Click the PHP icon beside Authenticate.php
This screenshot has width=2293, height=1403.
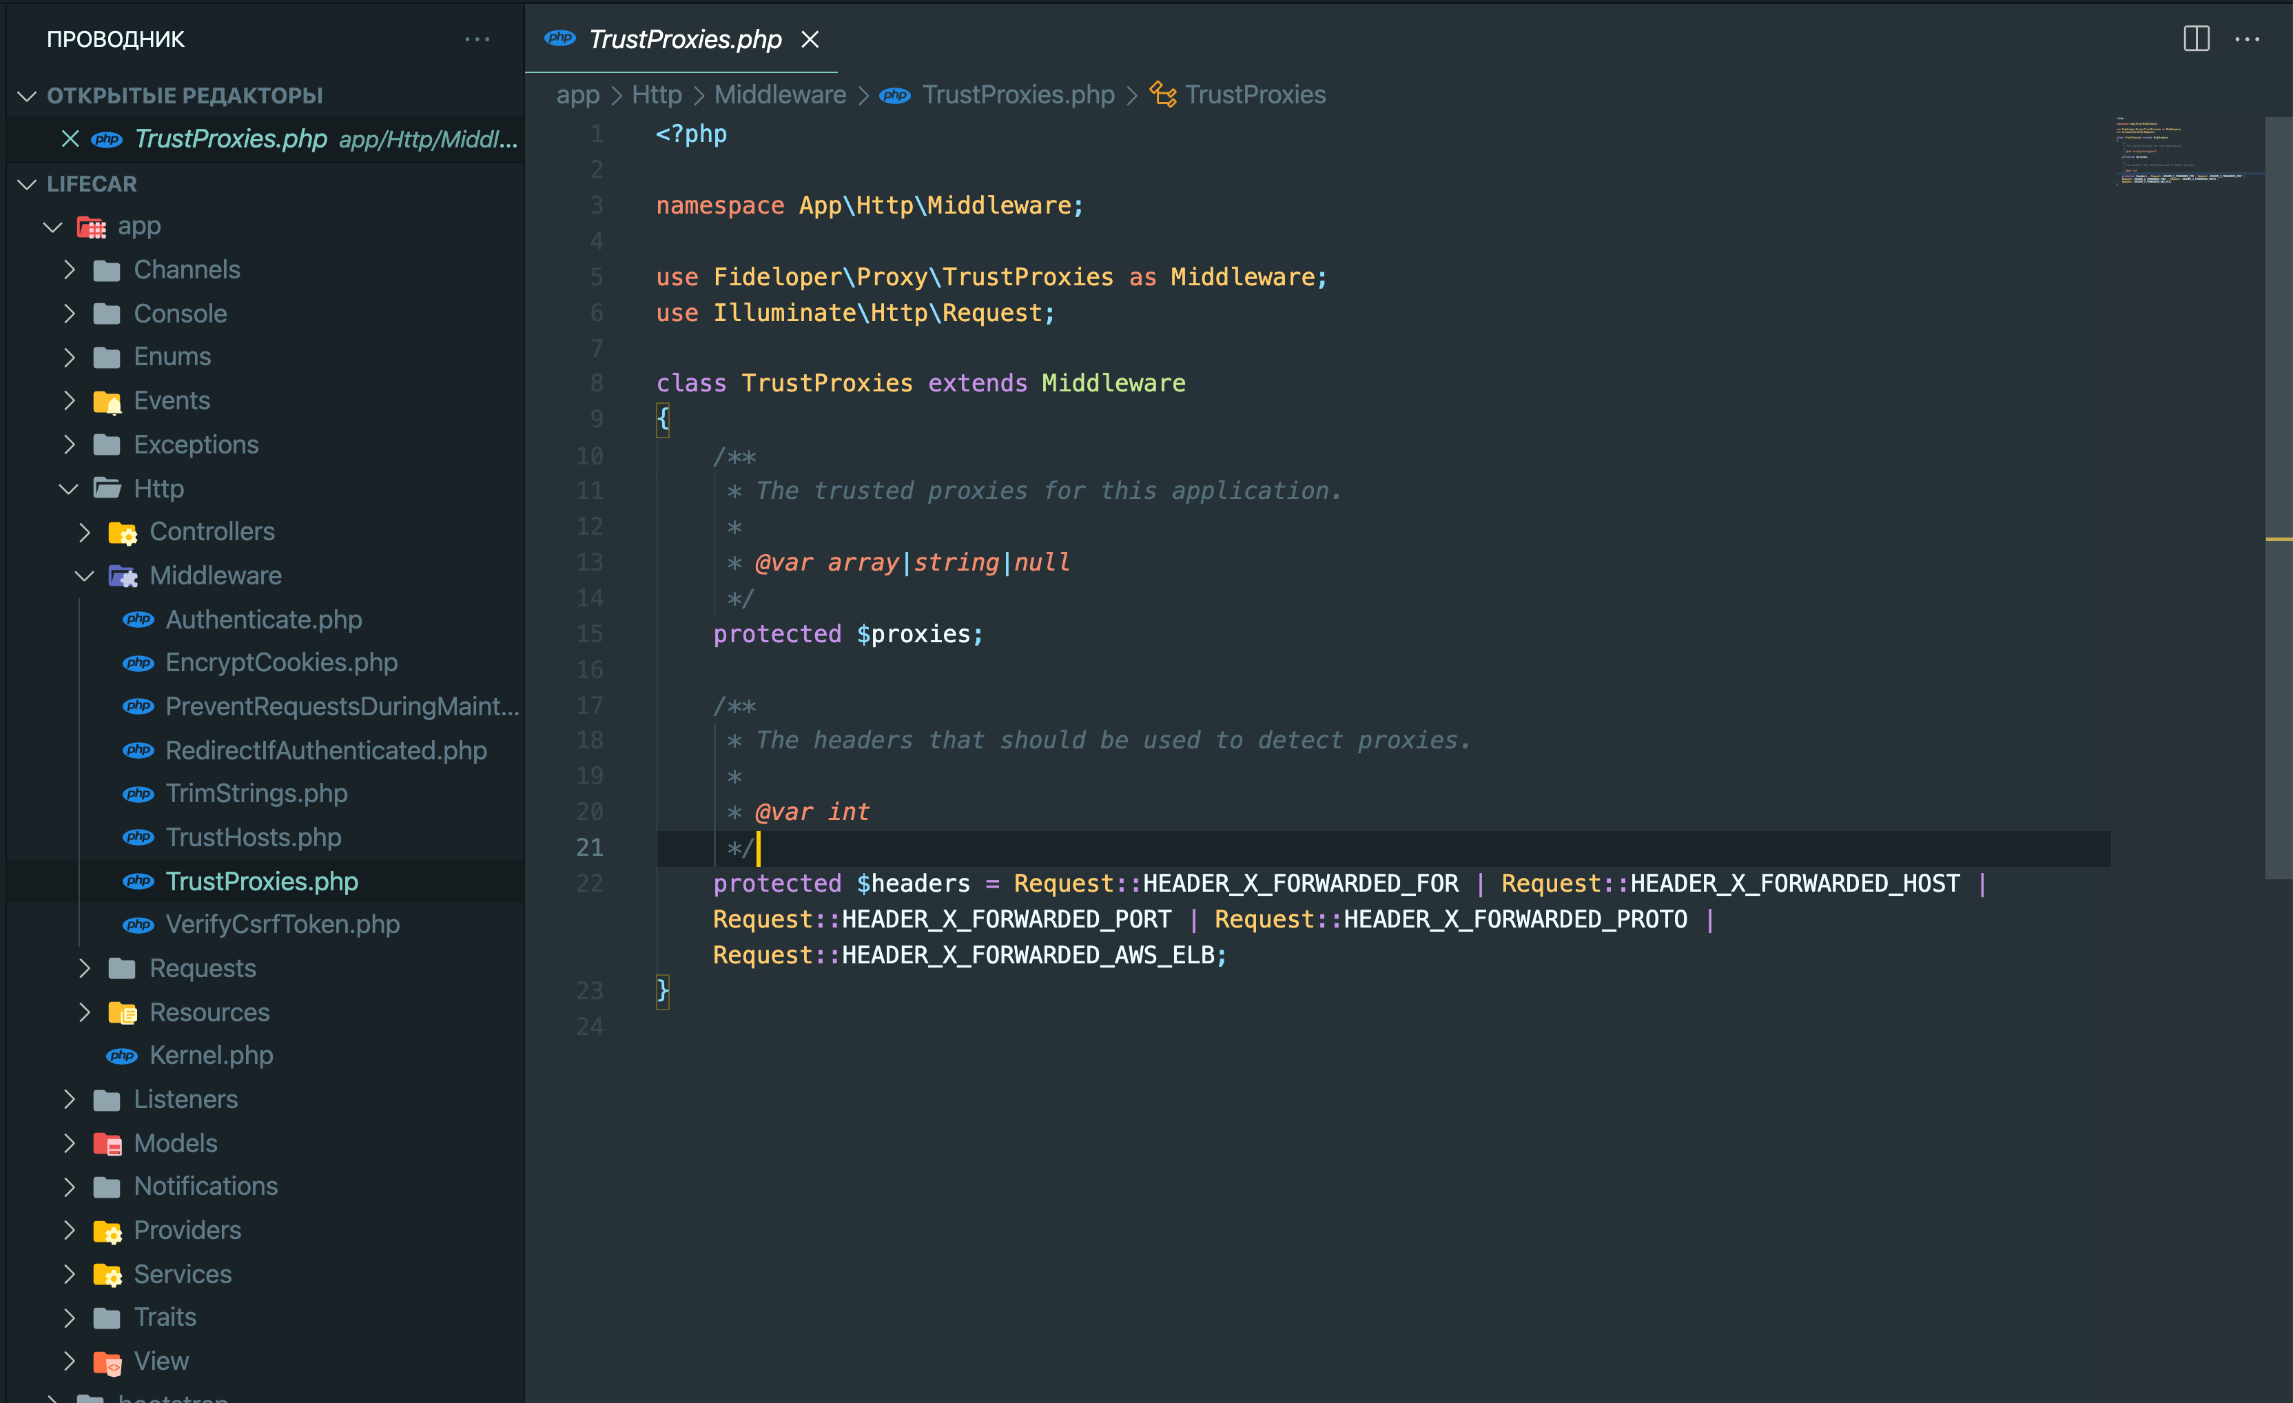click(x=138, y=620)
